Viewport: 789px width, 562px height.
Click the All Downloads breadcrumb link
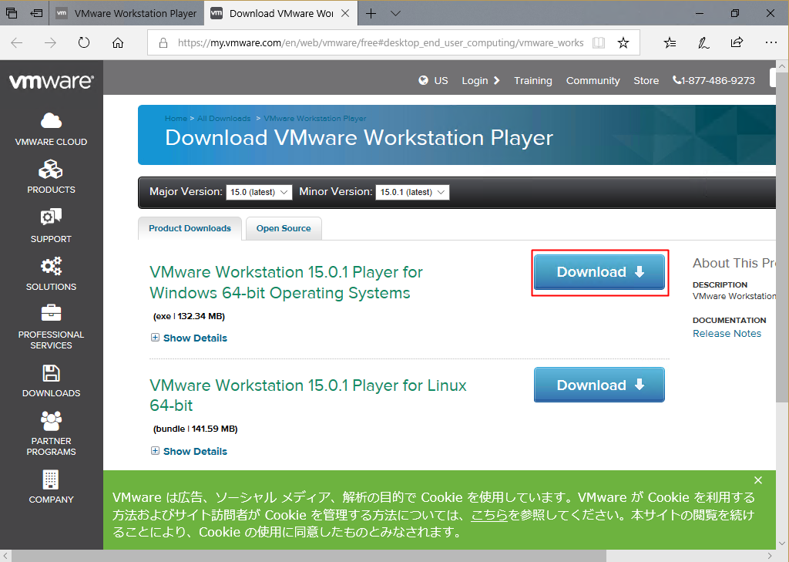tap(224, 119)
